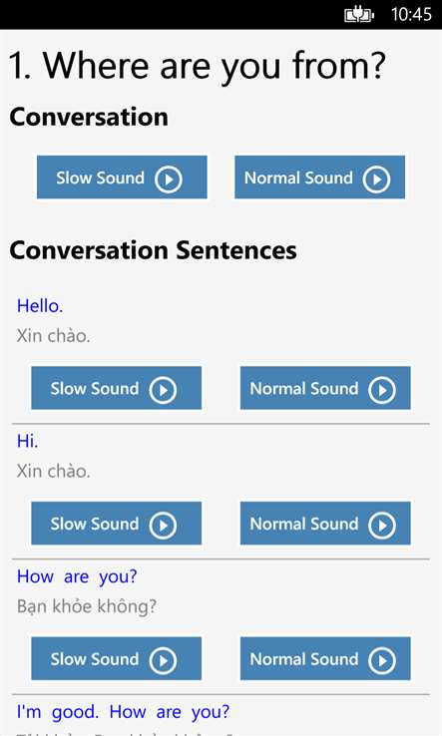Play slow sound for the full Conversation
Image resolution: width=442 pixels, height=736 pixels.
coord(122,178)
